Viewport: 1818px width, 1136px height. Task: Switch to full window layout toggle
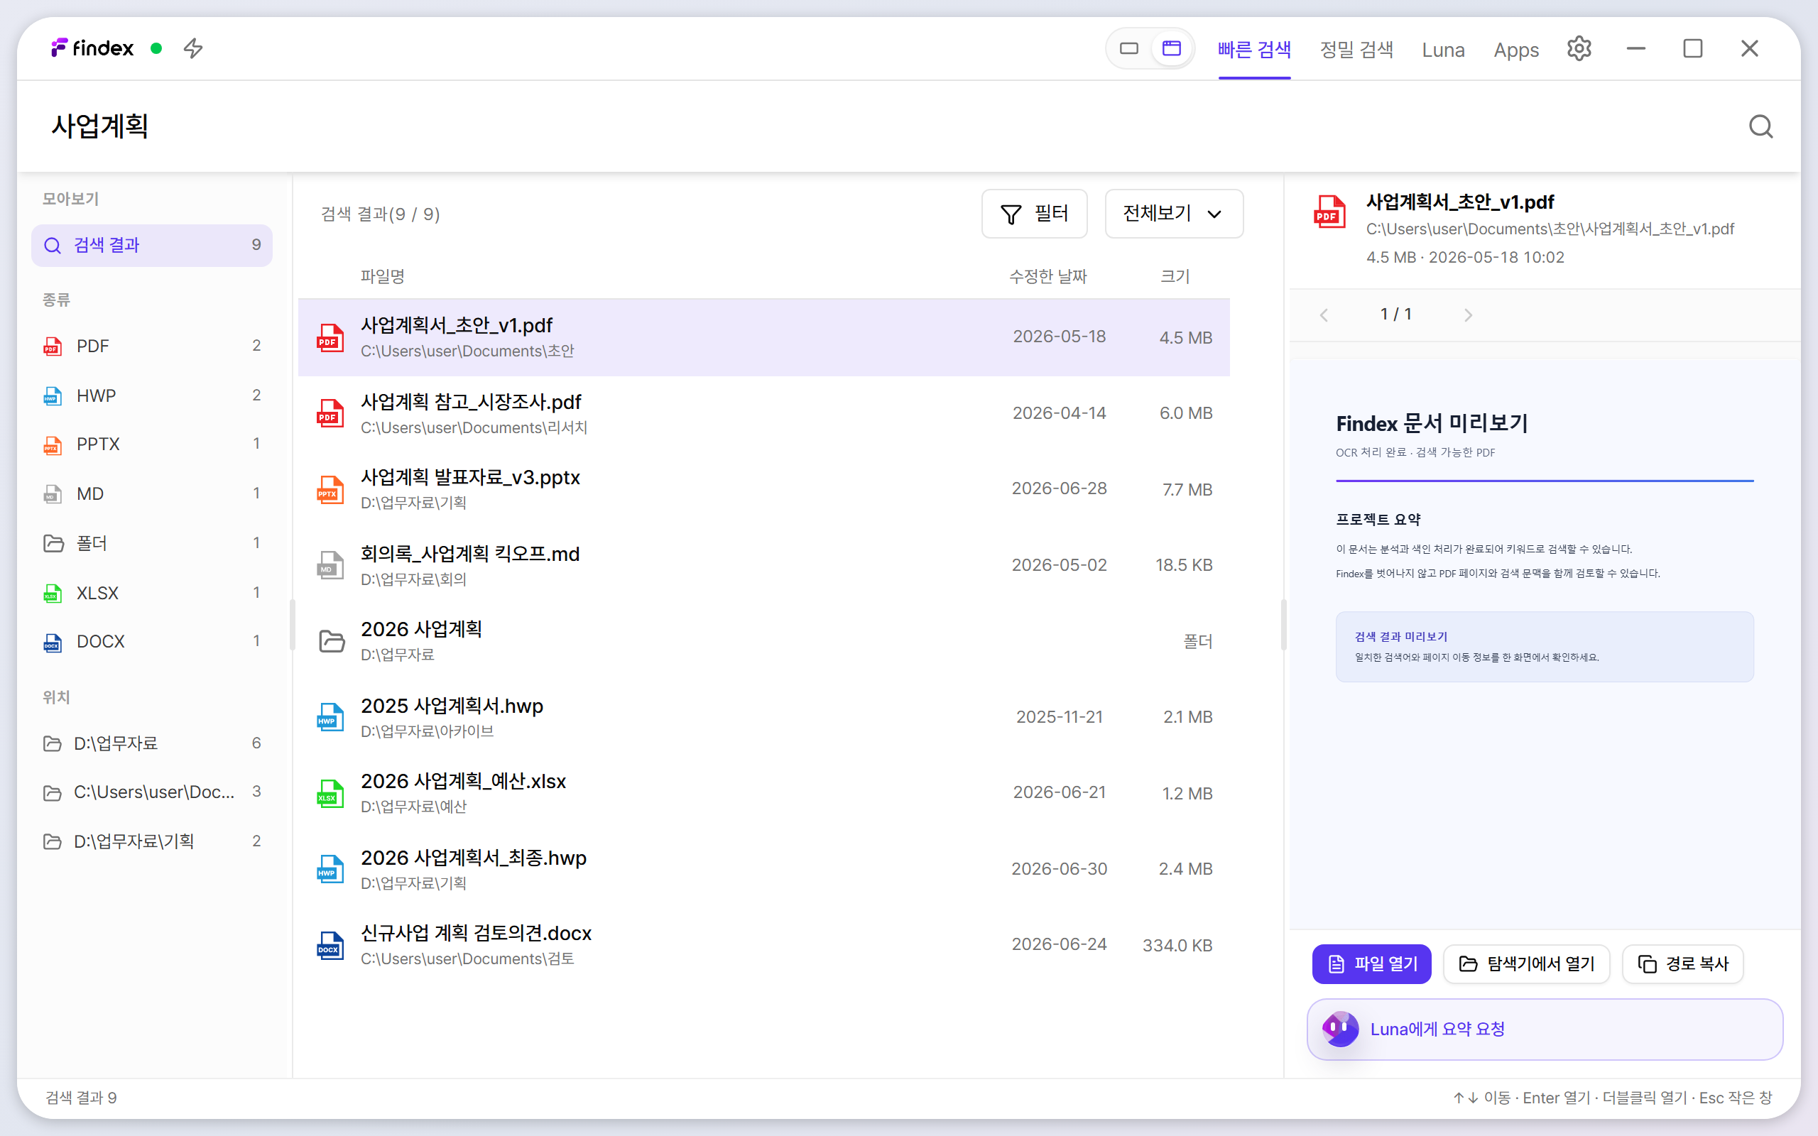click(1171, 49)
